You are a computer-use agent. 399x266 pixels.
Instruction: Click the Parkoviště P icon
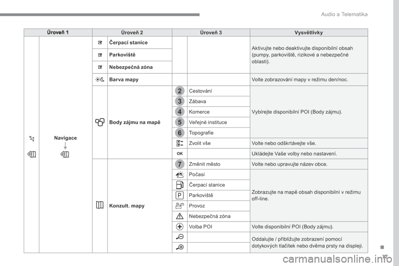[180, 195]
